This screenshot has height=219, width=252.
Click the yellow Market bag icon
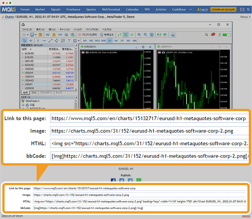click(54, 35)
